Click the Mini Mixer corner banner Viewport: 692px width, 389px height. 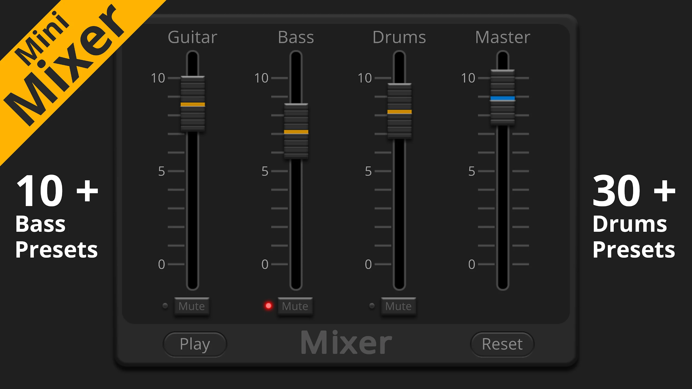pos(62,62)
